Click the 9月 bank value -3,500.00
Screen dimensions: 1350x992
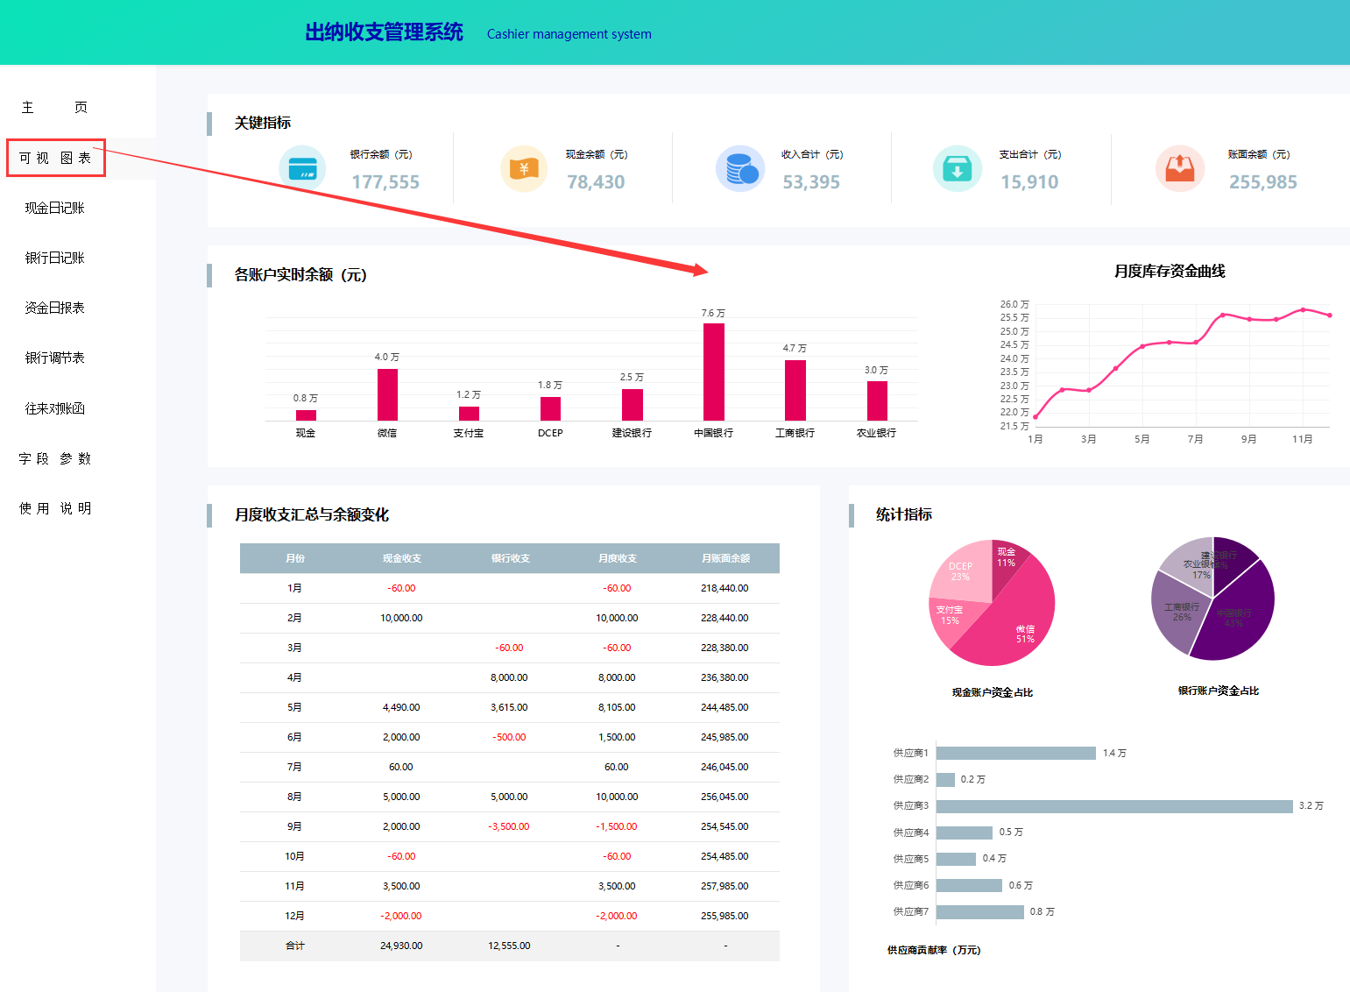point(509,826)
